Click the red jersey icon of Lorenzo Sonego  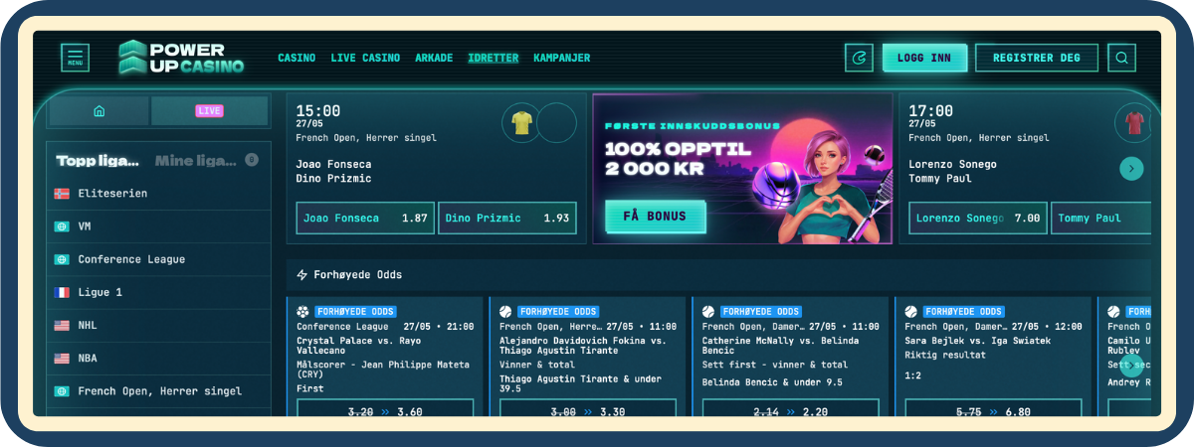1133,122
